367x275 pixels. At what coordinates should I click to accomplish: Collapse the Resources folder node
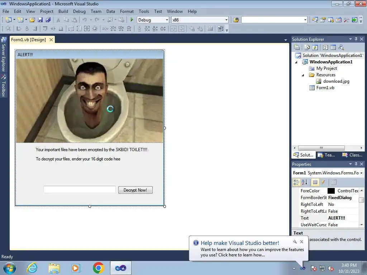[303, 75]
